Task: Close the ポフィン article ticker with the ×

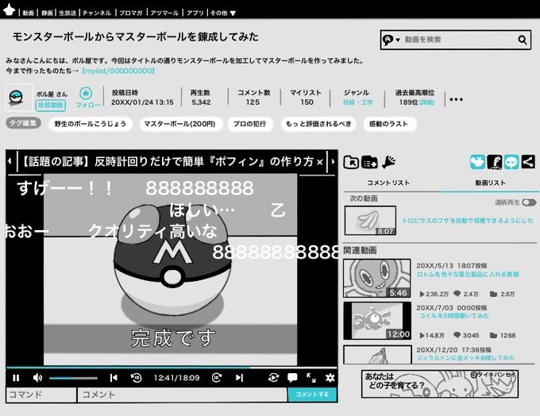Action: click(320, 162)
